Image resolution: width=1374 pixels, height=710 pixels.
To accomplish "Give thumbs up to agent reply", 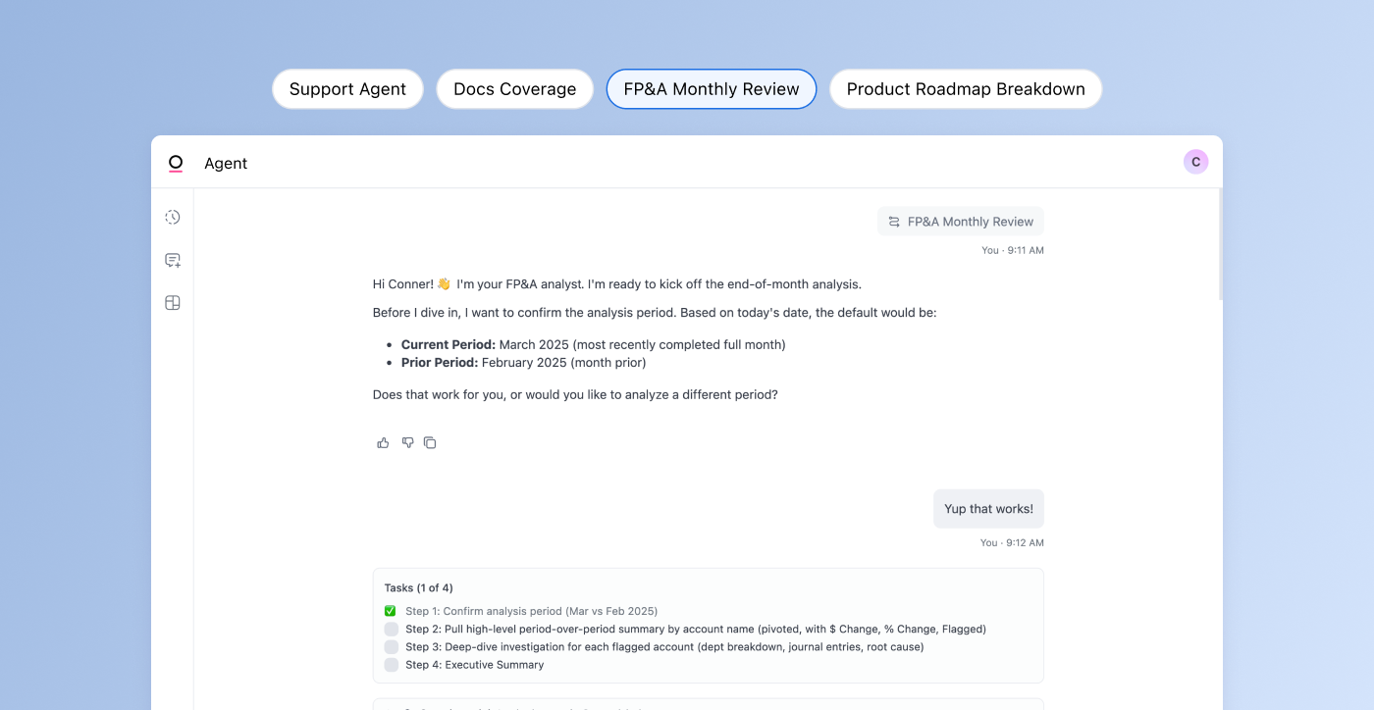I will coord(383,443).
